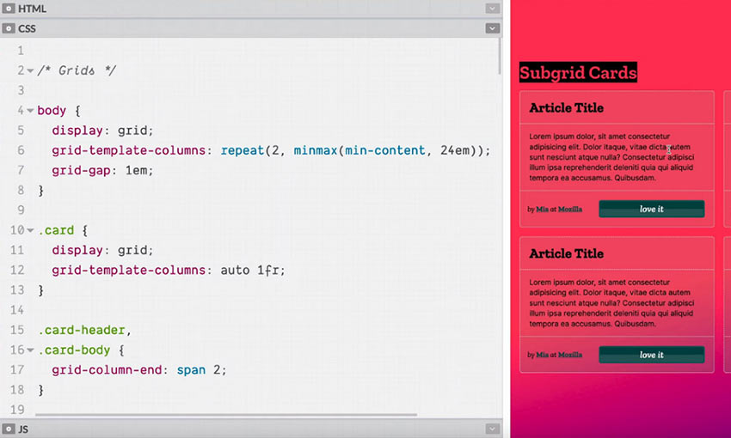
Task: Click the CSS panel settings gear icon
Action: [9, 28]
